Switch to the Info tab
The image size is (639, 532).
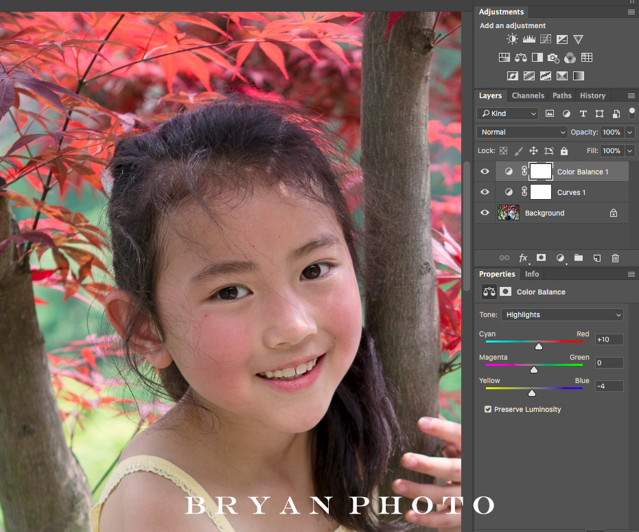pos(532,274)
